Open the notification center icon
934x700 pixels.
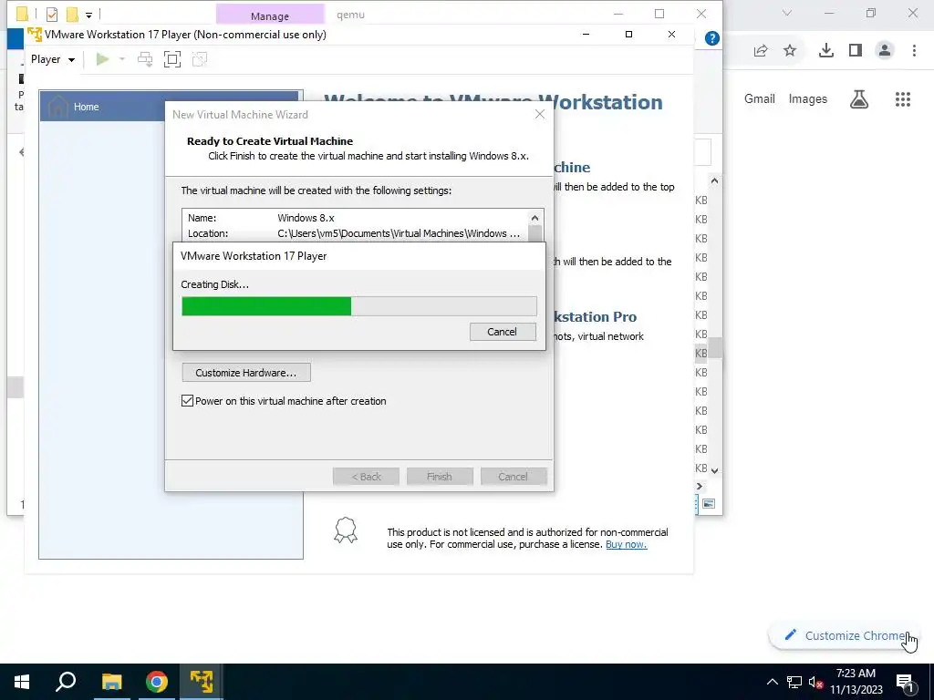tap(905, 683)
